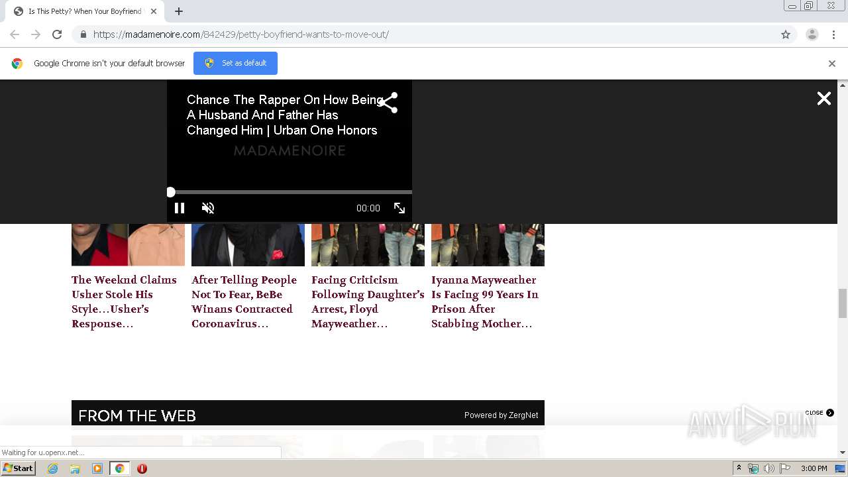848x477 pixels.
Task: Bookmark this page with the star icon
Action: tap(786, 34)
